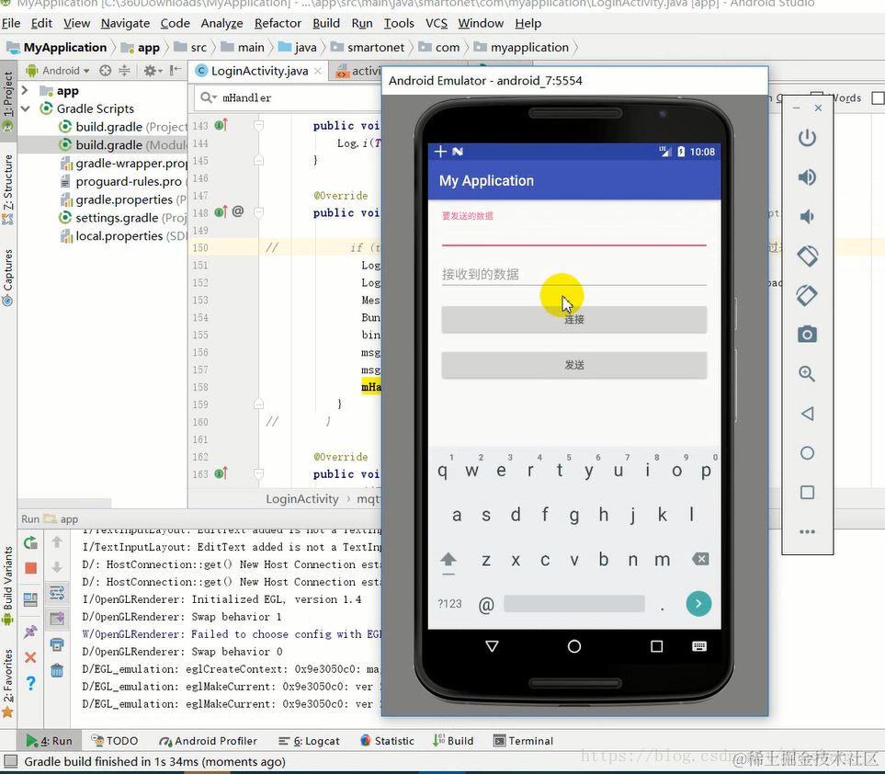
Task: Tap the keyboard shift key
Action: point(448,561)
